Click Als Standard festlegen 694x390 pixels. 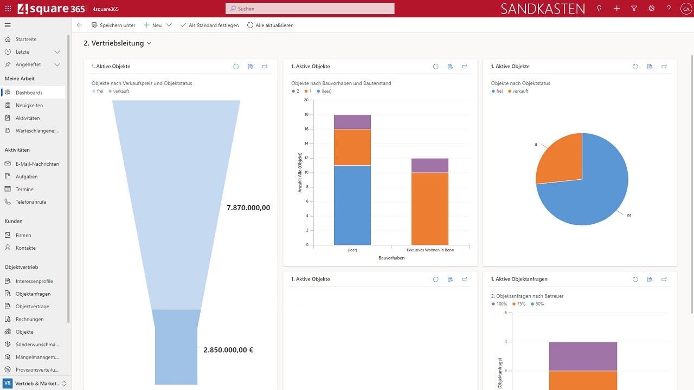pyautogui.click(x=209, y=25)
